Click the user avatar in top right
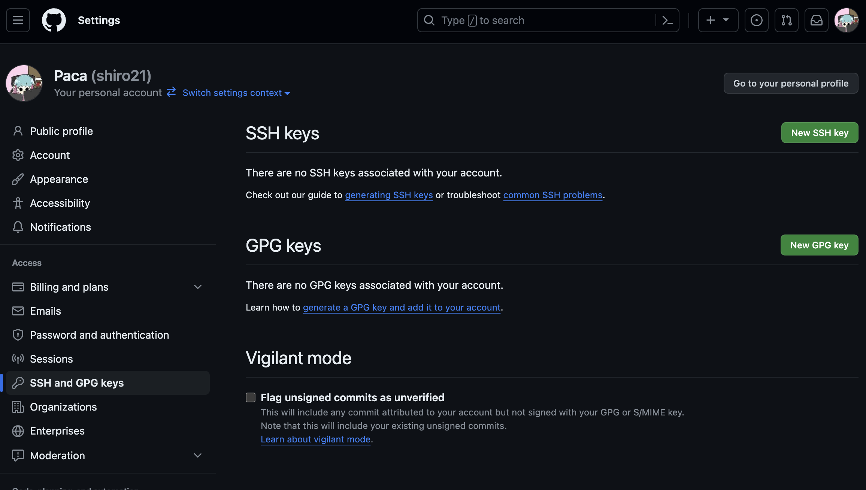Viewport: 866px width, 490px height. (x=846, y=20)
